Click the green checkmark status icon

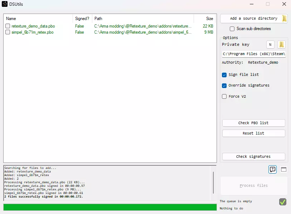283,202
